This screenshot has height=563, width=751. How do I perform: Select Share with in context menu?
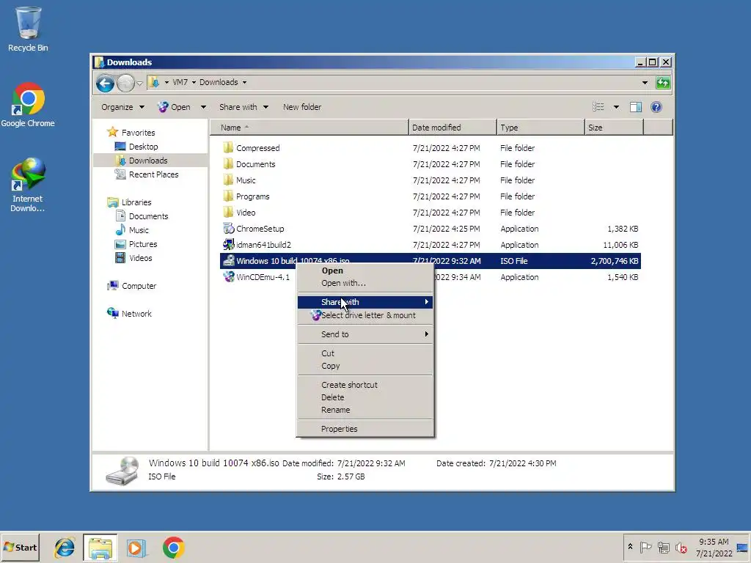[365, 302]
